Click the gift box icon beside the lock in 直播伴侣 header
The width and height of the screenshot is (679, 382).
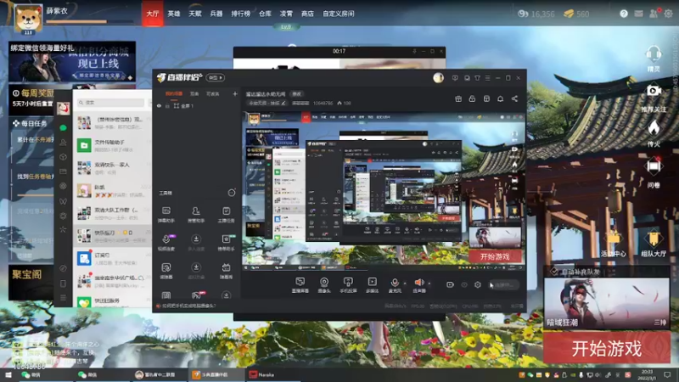[458, 98]
